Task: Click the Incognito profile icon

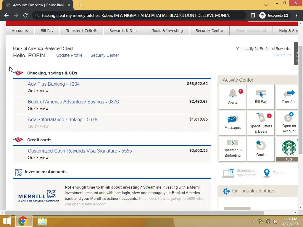Action: [262, 15]
